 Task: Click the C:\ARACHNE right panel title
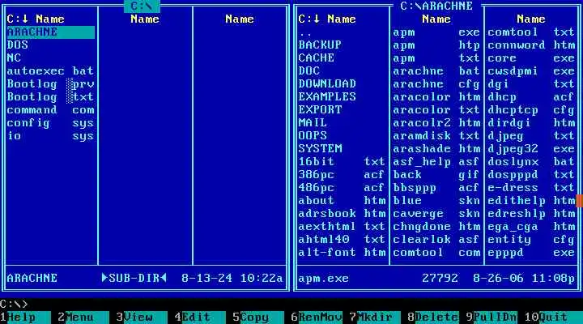436,6
